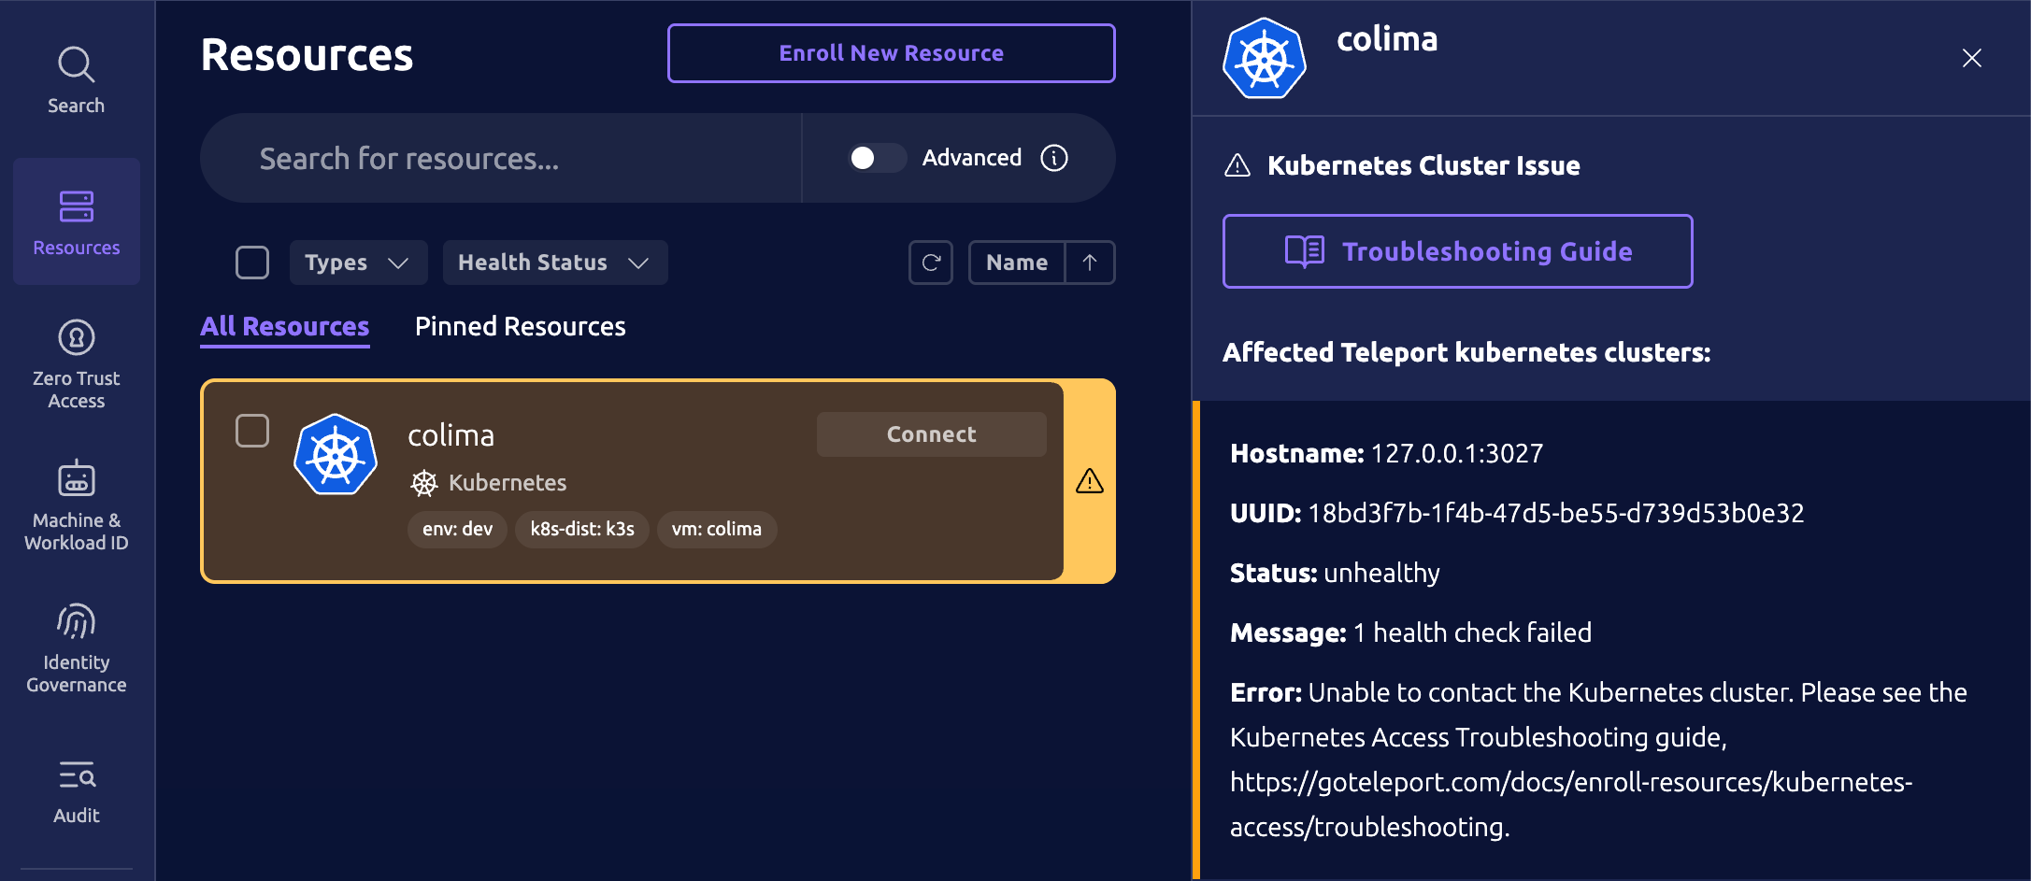Click the warning icon on colima resource
The image size is (2031, 881).
click(1089, 481)
